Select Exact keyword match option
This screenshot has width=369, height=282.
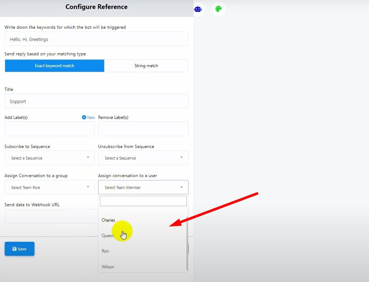pos(55,66)
